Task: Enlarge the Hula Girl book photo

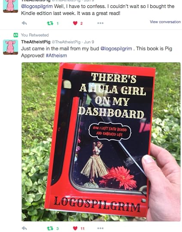Action: (x=101, y=142)
